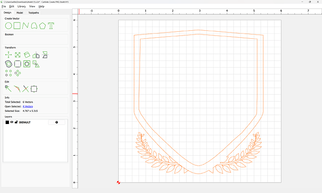The height and width of the screenshot is (193, 322).
Task: Toggle DEFAULT layer visibility eye
Action: click(x=12, y=122)
